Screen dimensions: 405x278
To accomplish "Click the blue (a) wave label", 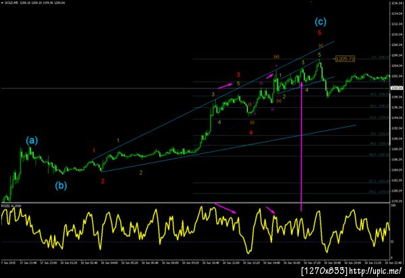I will (32, 141).
